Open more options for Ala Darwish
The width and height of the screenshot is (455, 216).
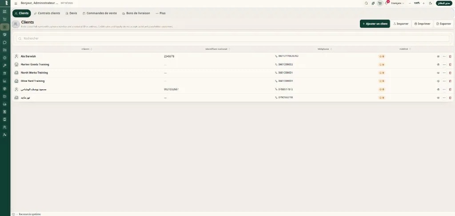coord(444,56)
